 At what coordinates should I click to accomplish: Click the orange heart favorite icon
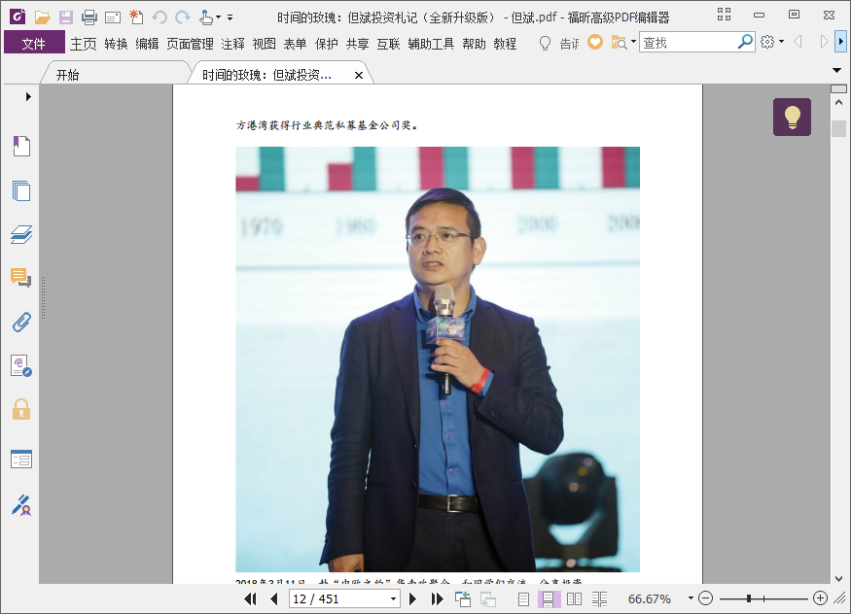point(595,42)
